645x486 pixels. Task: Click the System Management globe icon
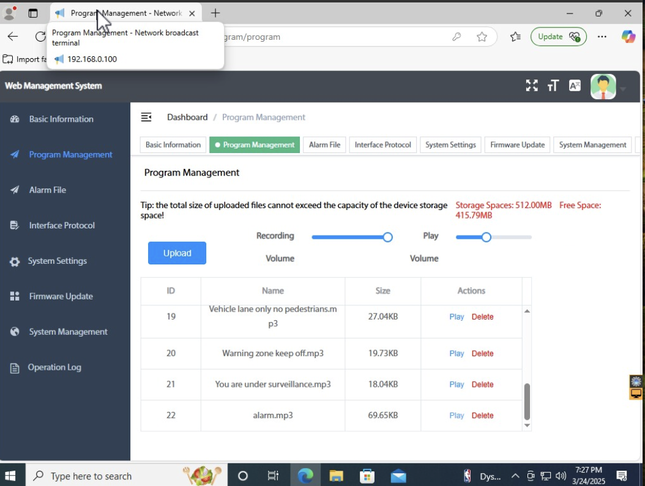[x=15, y=332]
